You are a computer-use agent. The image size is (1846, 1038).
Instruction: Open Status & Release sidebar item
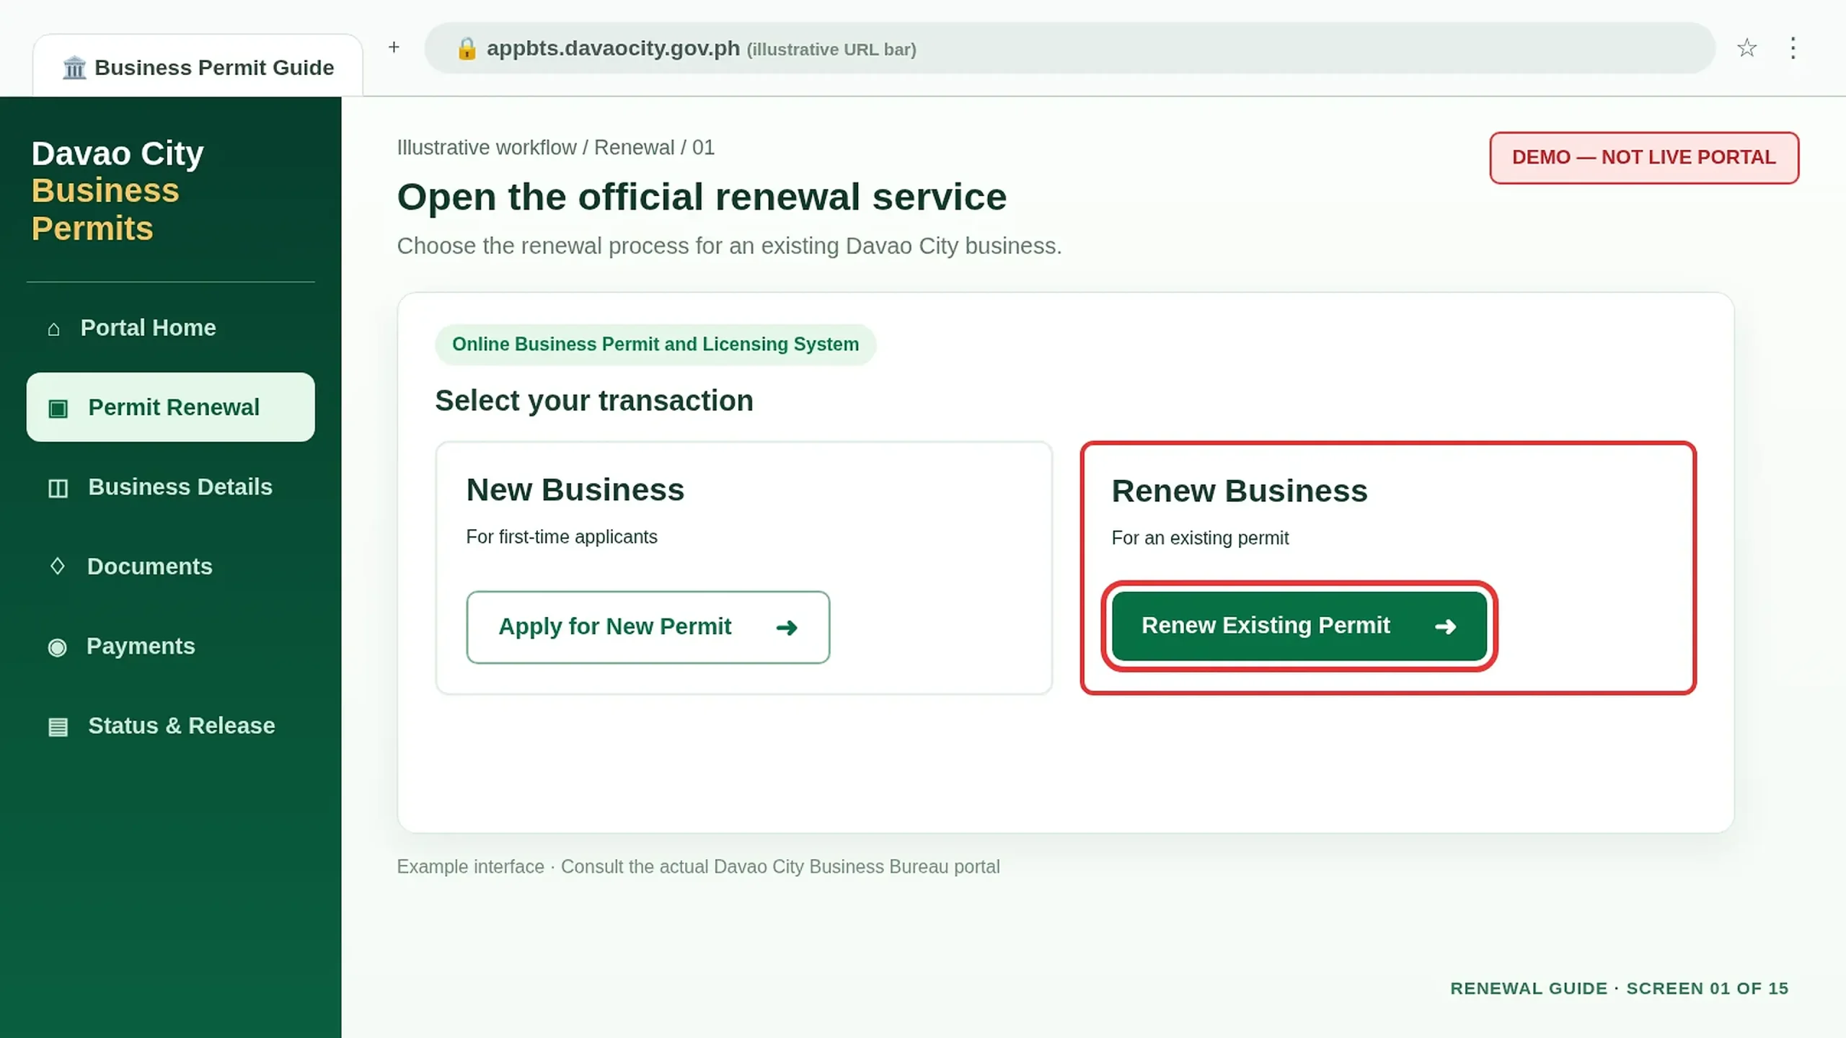170,726
